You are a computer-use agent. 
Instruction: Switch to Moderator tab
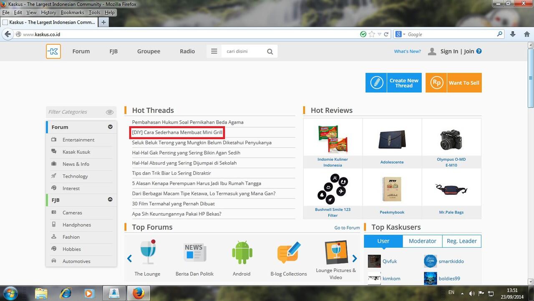422,241
